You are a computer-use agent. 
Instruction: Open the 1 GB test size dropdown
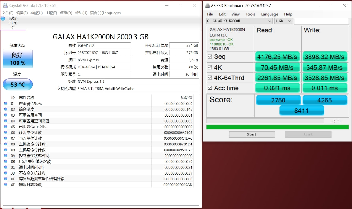289,21
